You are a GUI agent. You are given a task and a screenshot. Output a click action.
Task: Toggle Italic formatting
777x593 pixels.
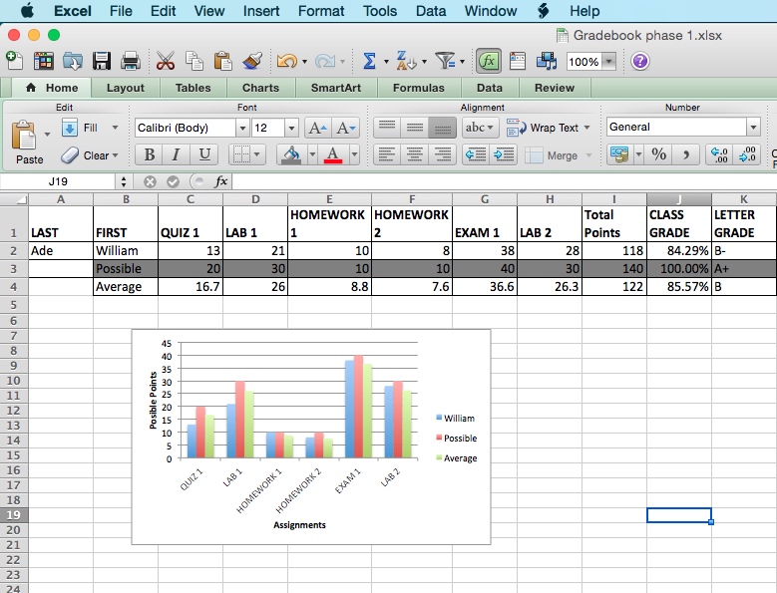(x=177, y=154)
